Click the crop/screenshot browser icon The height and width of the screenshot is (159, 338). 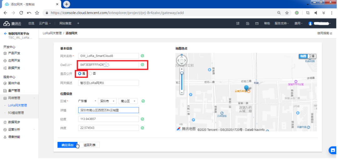308,13
